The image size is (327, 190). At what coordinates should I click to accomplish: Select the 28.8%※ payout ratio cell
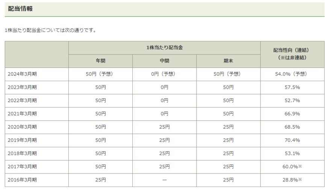click(x=292, y=180)
